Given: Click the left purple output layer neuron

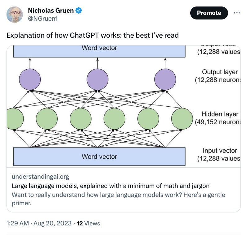Looking at the screenshot, I should click(30, 79).
